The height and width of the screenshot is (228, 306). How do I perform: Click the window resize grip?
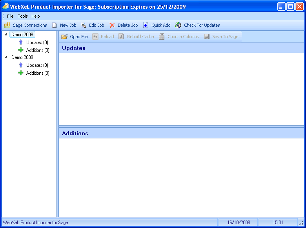301,223
